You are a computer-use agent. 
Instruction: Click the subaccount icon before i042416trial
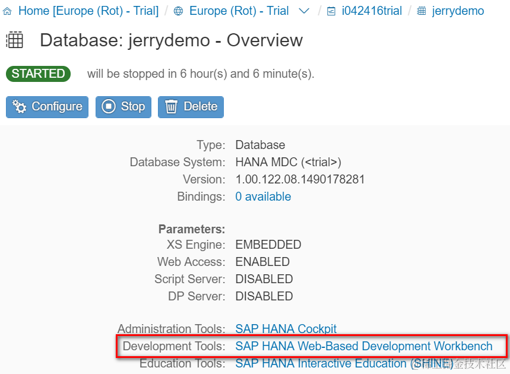pos(331,12)
